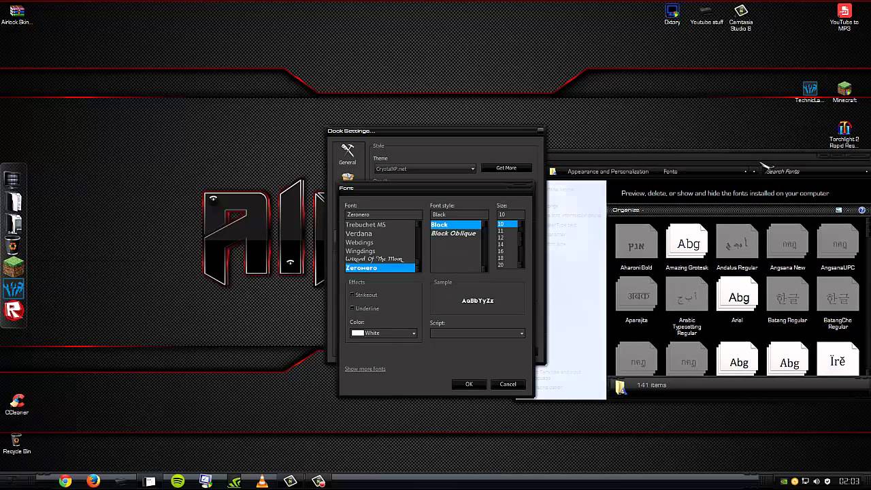Select Appearance and Personalization in the address bar

point(608,171)
